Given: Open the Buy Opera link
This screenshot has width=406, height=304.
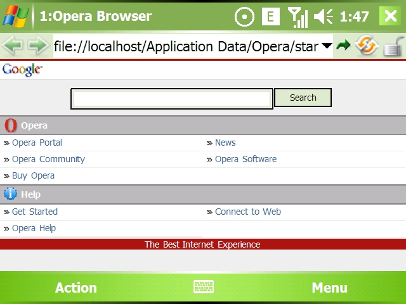Looking at the screenshot, I should (33, 176).
